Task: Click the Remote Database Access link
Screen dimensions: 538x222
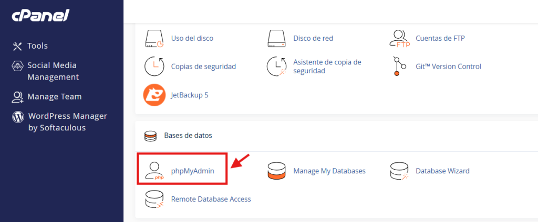Action: click(211, 199)
